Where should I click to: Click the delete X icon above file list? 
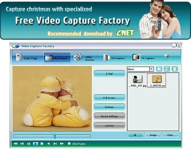click(x=175, y=69)
